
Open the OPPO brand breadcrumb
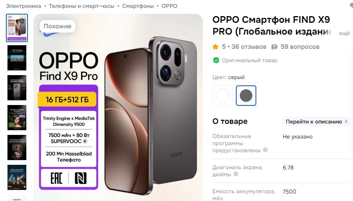click(169, 6)
